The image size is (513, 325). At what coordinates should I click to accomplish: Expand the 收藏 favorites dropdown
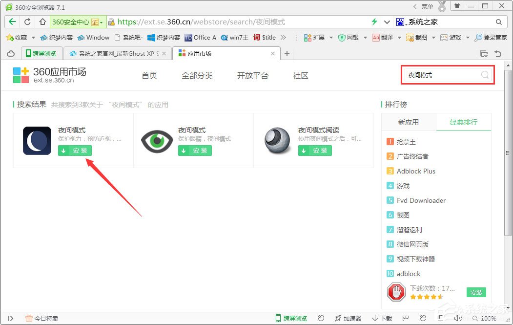tap(33, 37)
